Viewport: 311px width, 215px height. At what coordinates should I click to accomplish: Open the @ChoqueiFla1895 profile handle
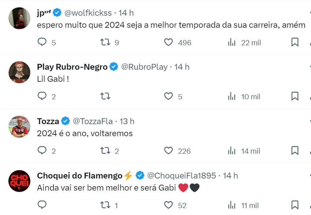click(181, 176)
